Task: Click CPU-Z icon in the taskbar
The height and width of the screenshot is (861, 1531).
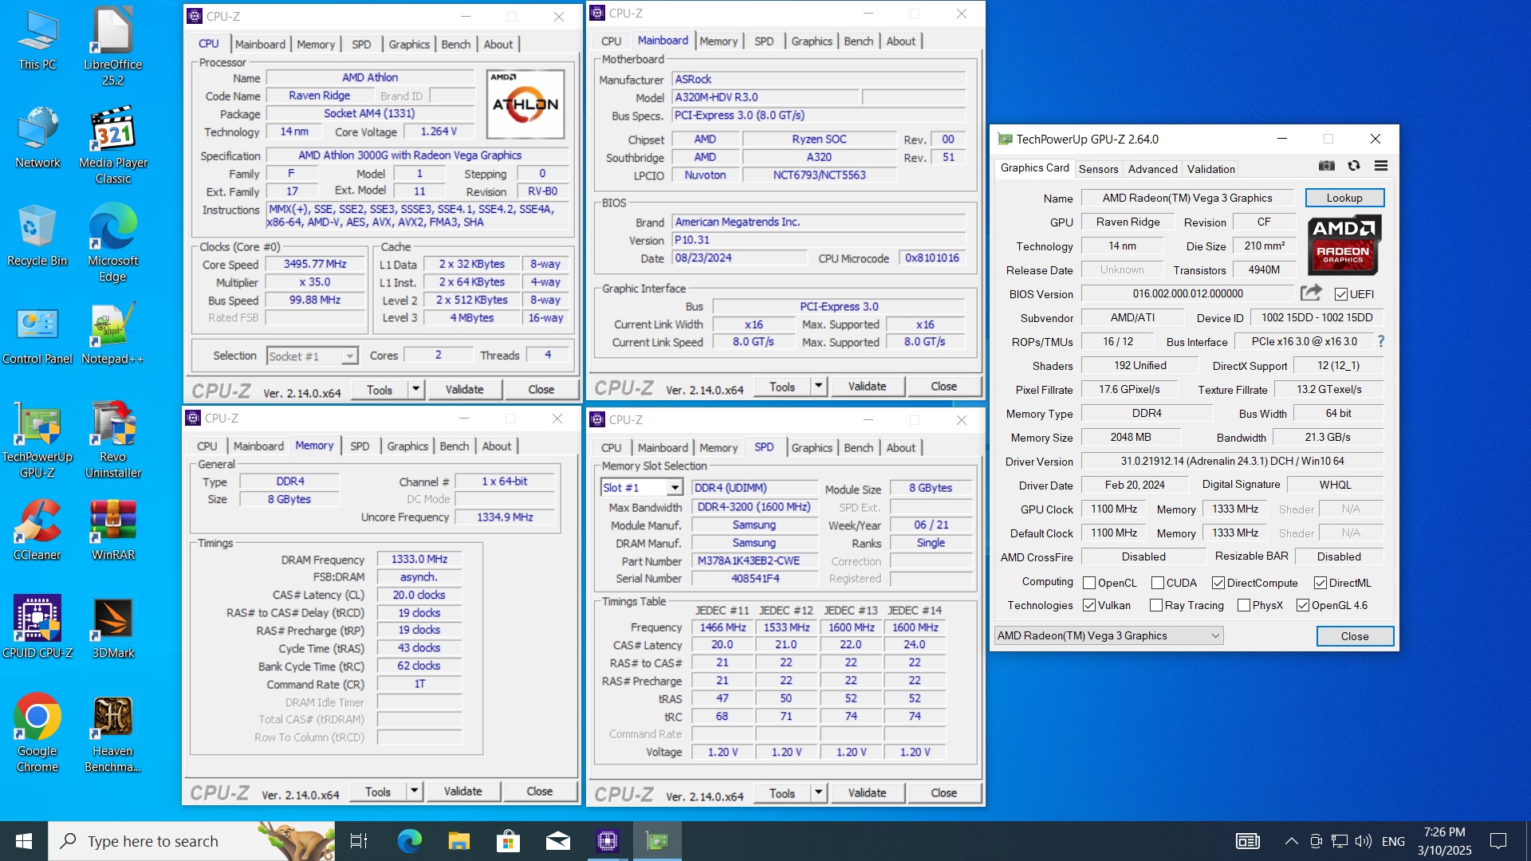Action: point(608,840)
